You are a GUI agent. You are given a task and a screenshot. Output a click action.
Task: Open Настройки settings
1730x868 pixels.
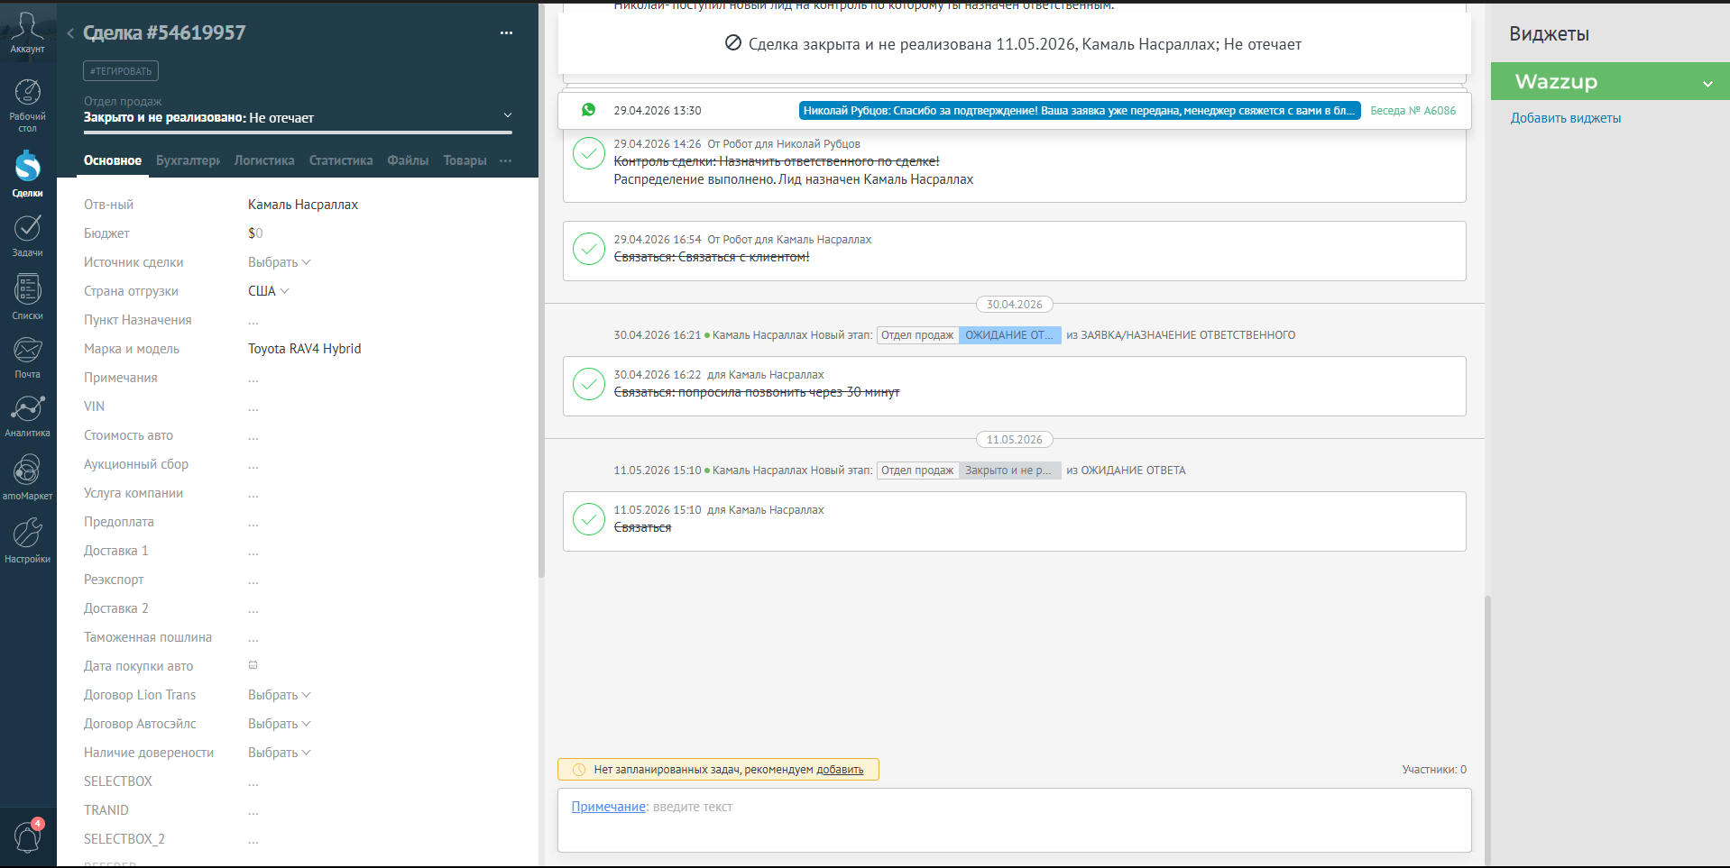click(27, 540)
